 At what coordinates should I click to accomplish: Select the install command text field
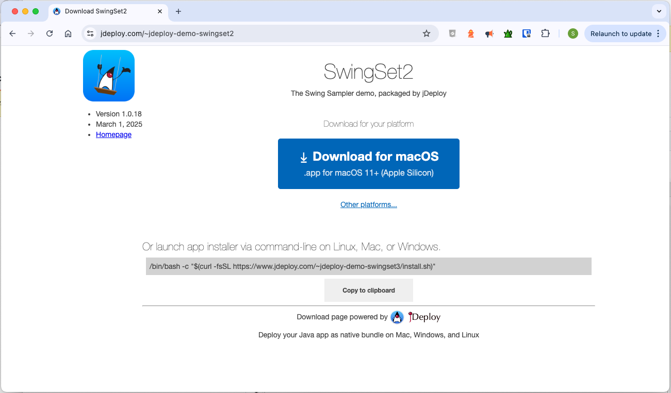(x=368, y=266)
